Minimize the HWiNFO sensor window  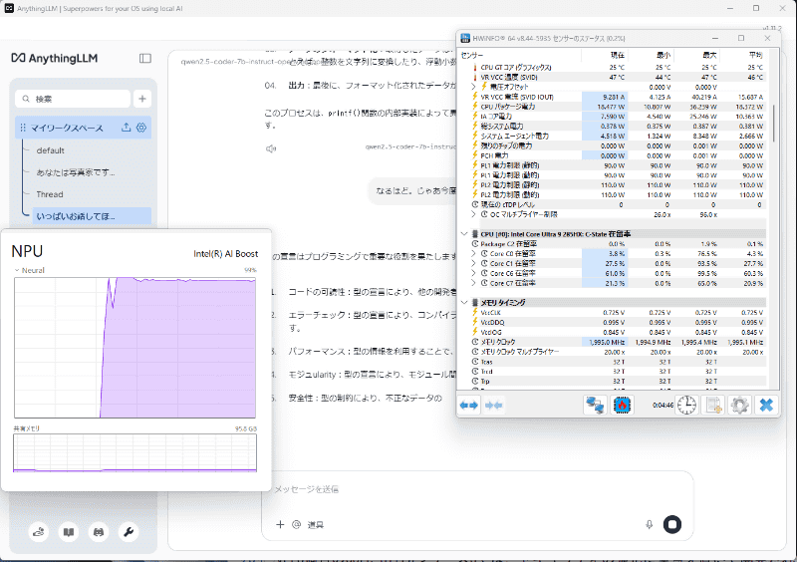(714, 39)
